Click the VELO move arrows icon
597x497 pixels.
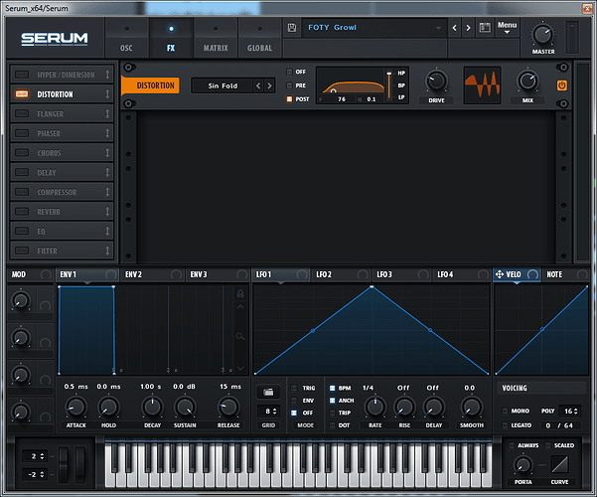coord(499,274)
